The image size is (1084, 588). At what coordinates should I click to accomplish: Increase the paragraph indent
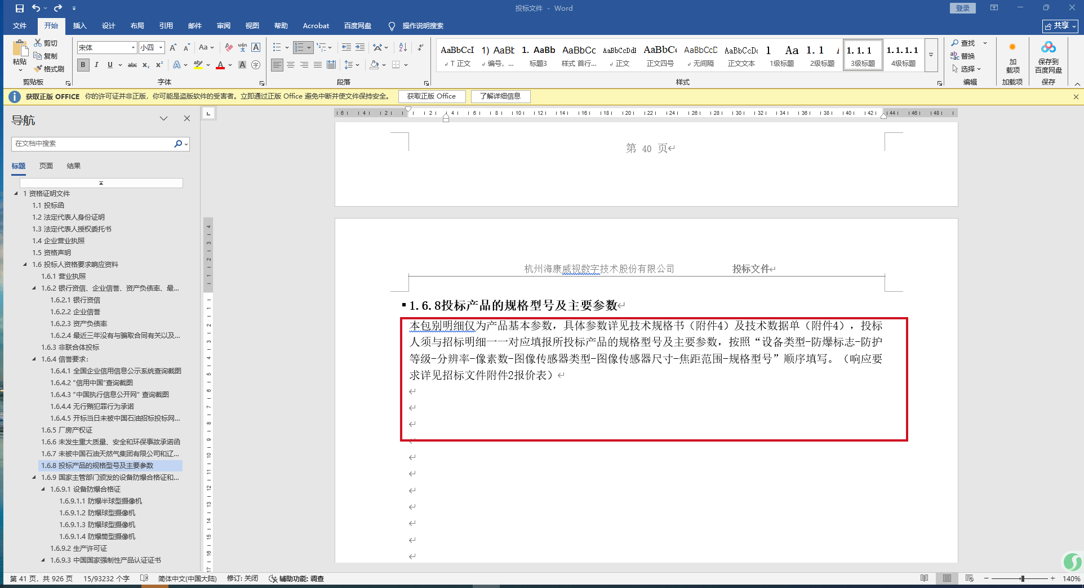360,47
